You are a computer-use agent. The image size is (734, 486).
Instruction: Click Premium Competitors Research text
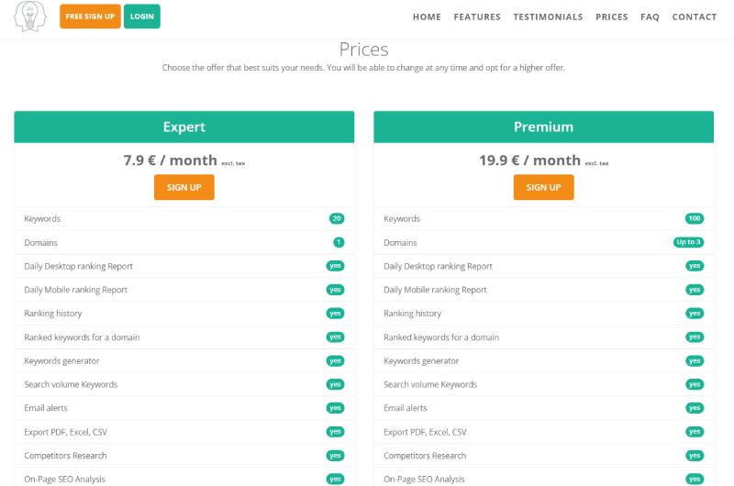pos(425,456)
